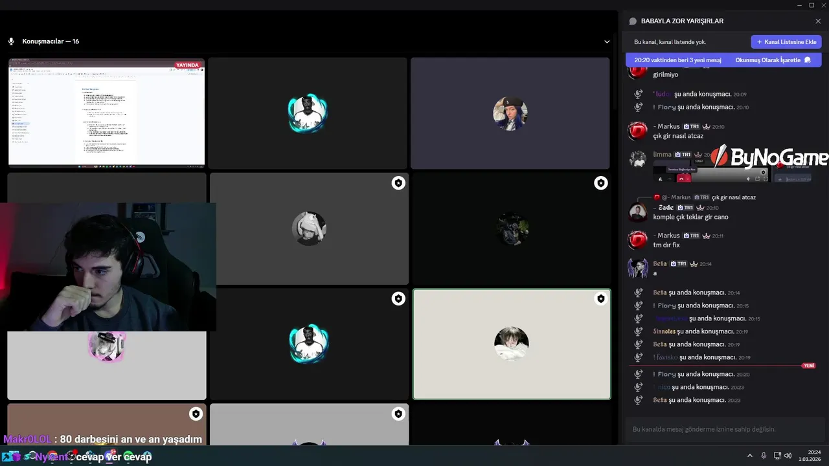Click the replied-to reference '@- Markus çık gir nasıl atcaz'

point(704,197)
